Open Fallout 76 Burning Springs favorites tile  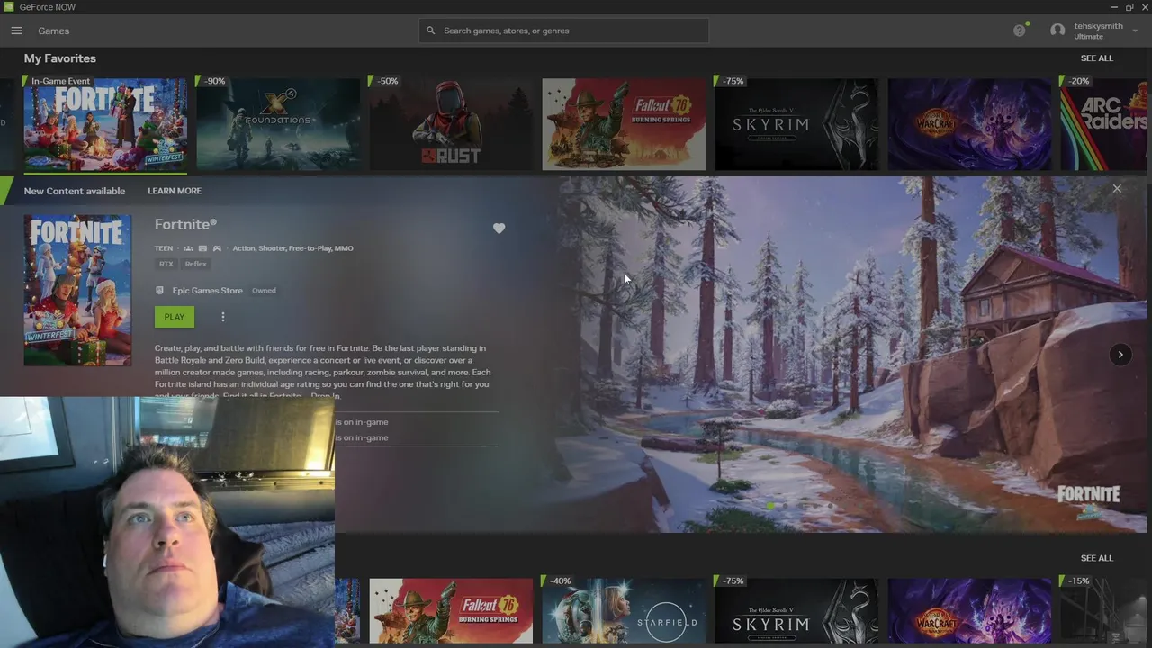[624, 124]
